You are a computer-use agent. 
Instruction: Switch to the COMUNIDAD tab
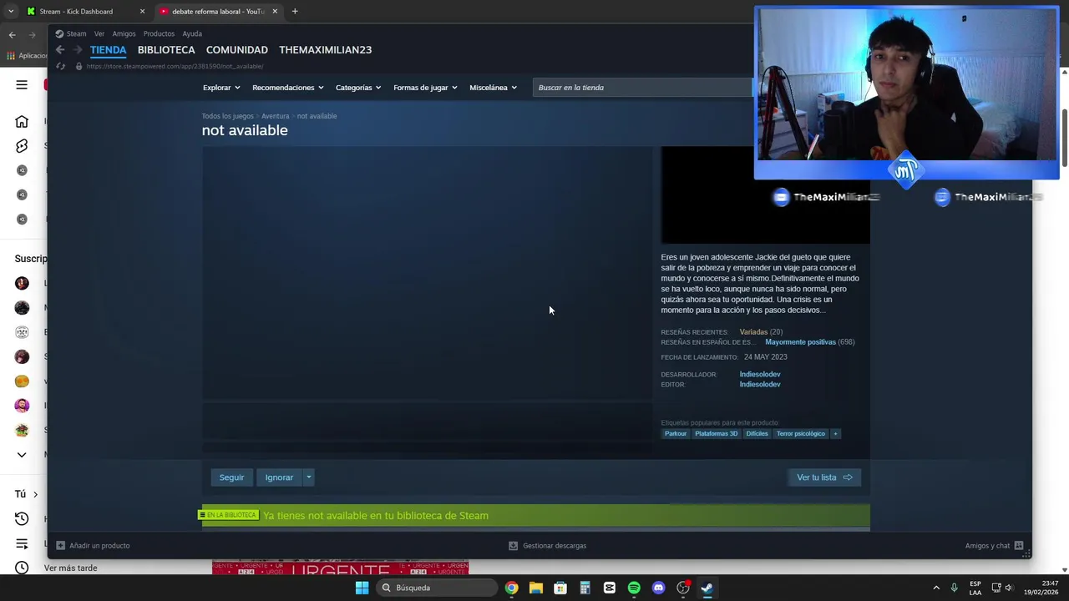[x=237, y=50]
